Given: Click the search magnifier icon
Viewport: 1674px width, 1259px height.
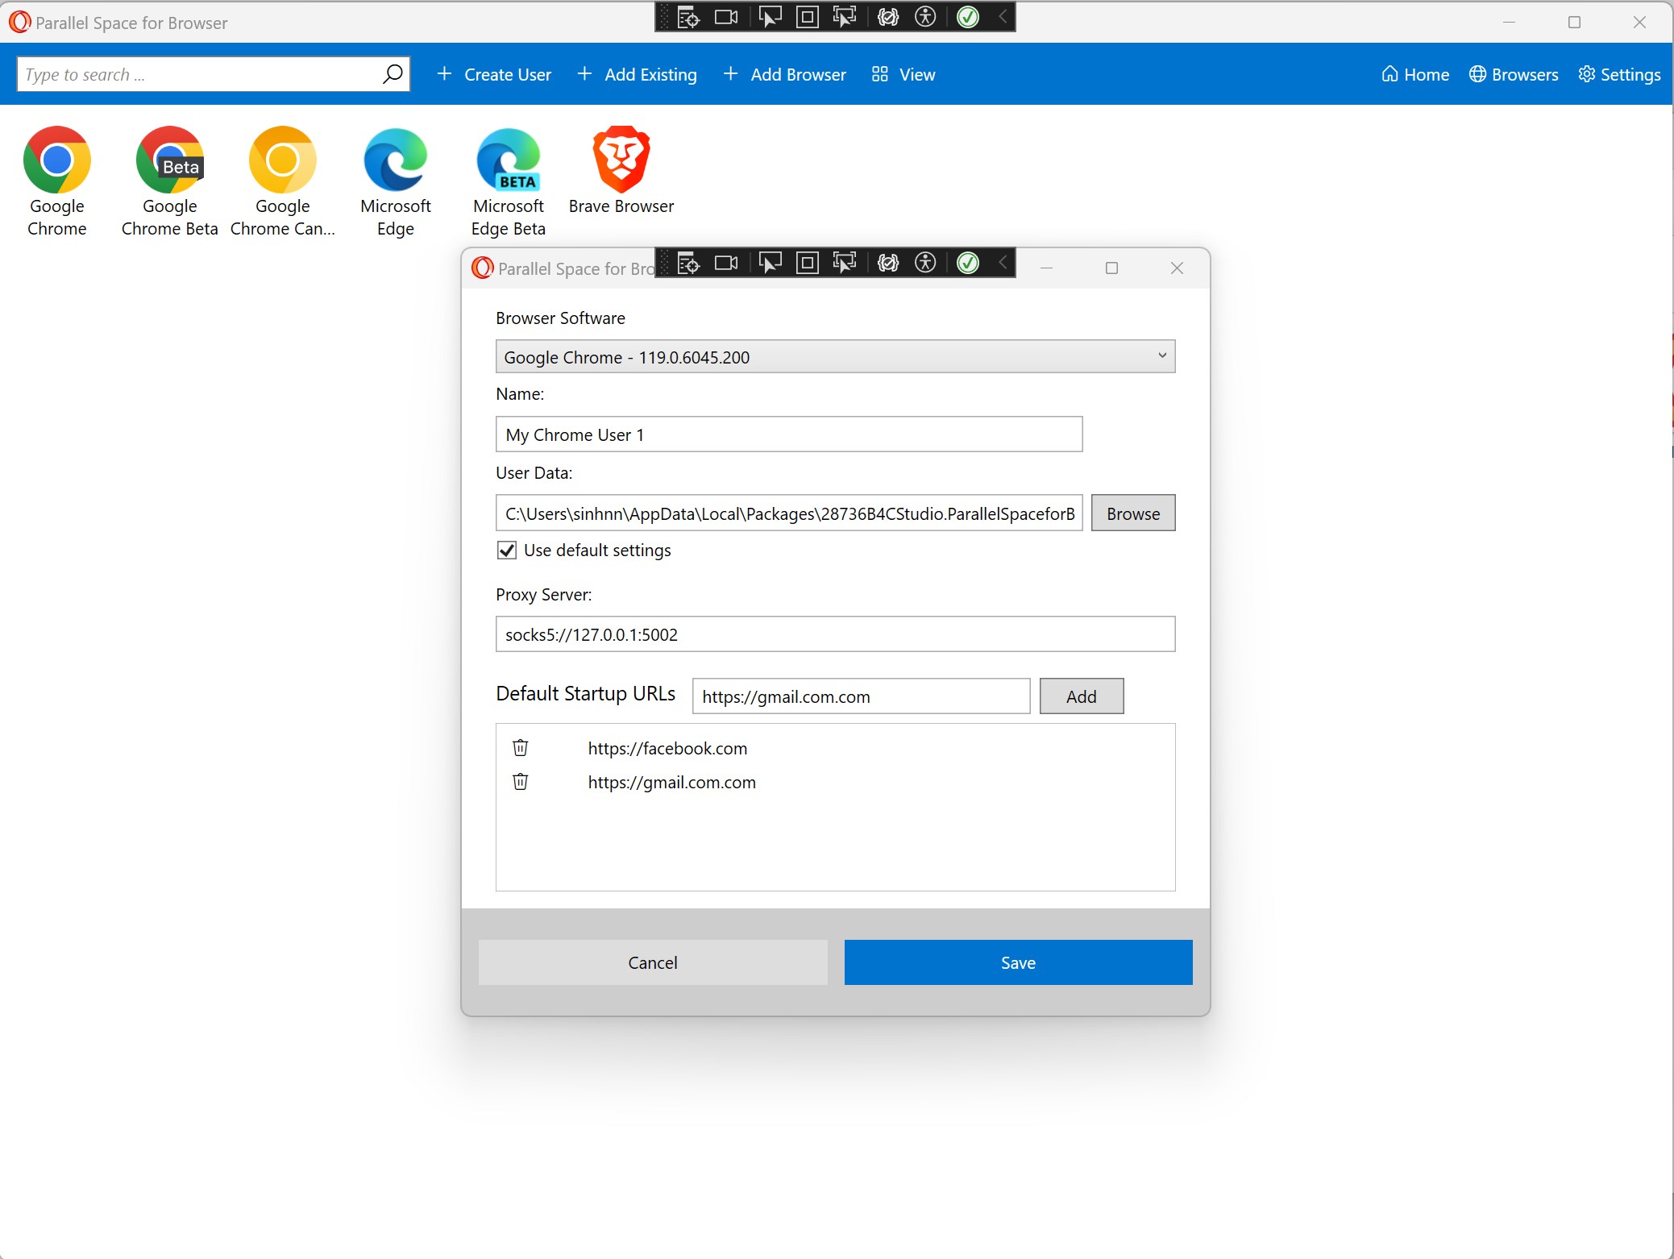Looking at the screenshot, I should [x=393, y=74].
